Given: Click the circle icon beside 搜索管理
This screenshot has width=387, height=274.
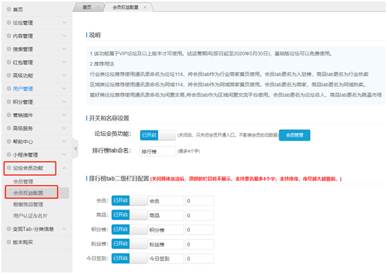Looking at the screenshot, I should tap(9, 49).
